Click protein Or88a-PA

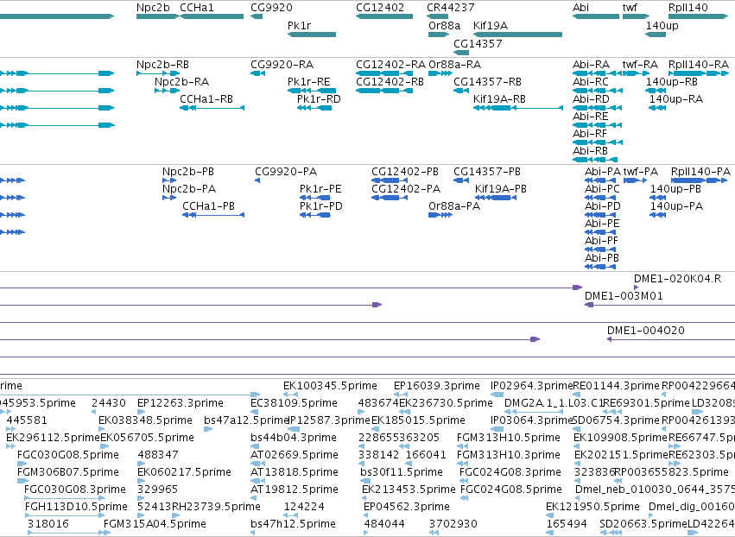point(440,215)
